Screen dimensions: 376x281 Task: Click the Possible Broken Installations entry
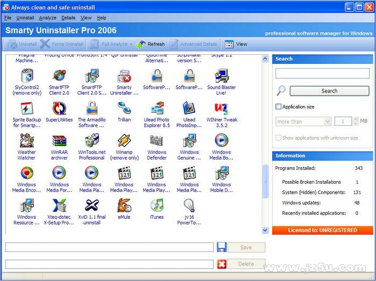(321, 182)
